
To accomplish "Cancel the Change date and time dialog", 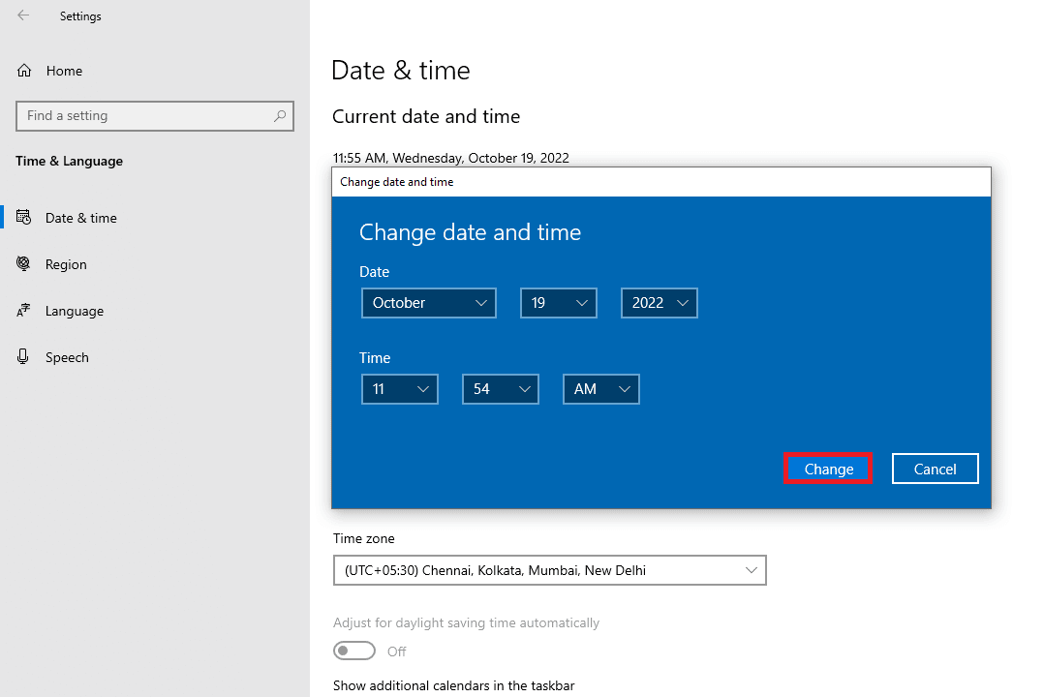I will coord(935,468).
